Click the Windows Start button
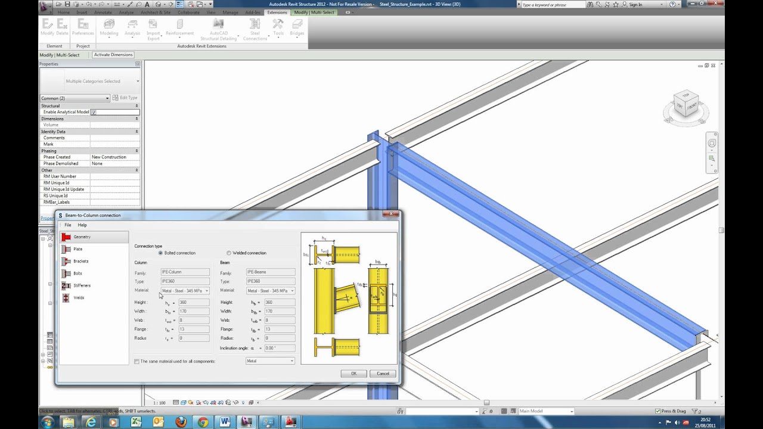Viewport: 763px width, 429px height. pos(47,422)
